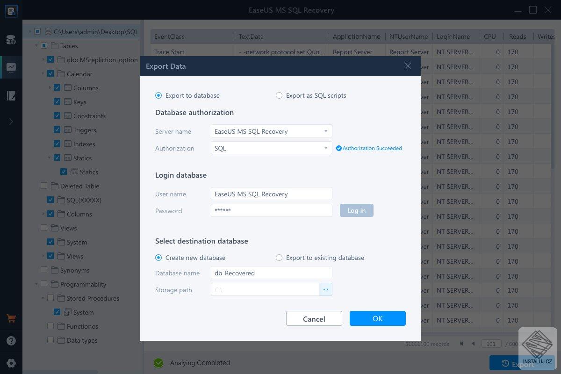Go to first page of records
Screen dimensions: 561x374
(x=461, y=344)
